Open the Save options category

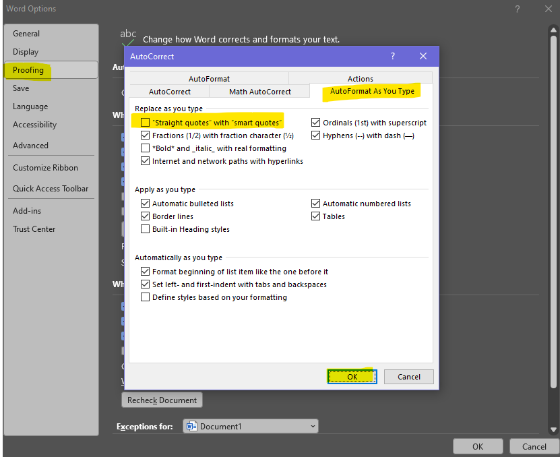(51, 88)
